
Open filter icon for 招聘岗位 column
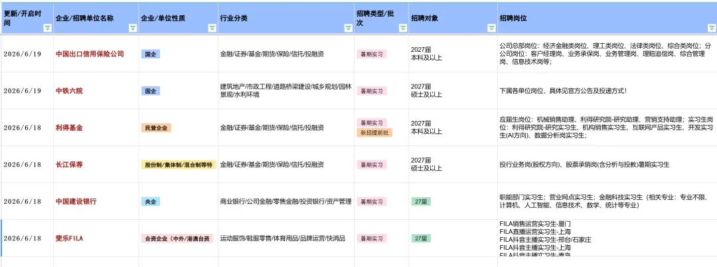pyautogui.click(x=711, y=28)
